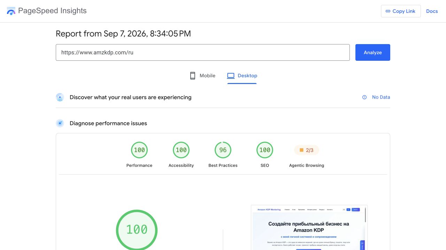
Task: Select the Desktop tab
Action: (x=242, y=76)
